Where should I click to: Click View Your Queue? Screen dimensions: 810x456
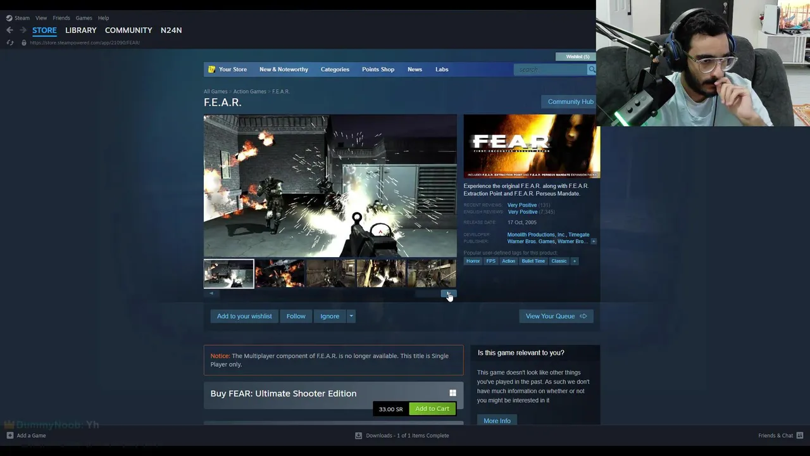[556, 316]
